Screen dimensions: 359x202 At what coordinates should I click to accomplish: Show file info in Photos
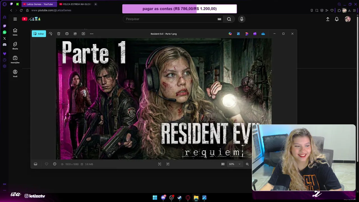tap(55, 164)
